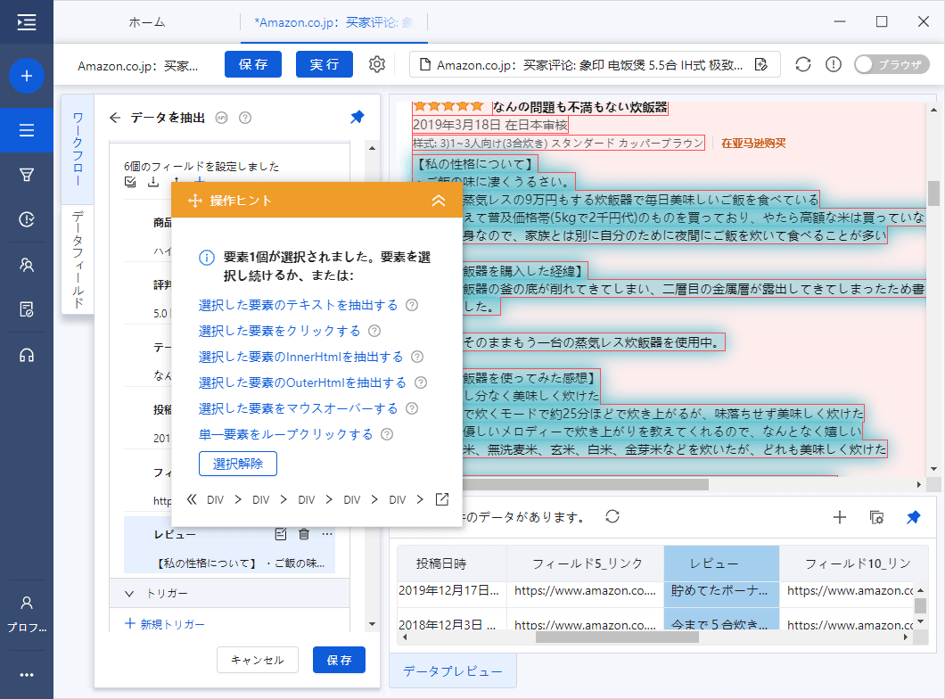This screenshot has height=699, width=945.
Task: Open the task list sidebar icon
Action: 27,130
